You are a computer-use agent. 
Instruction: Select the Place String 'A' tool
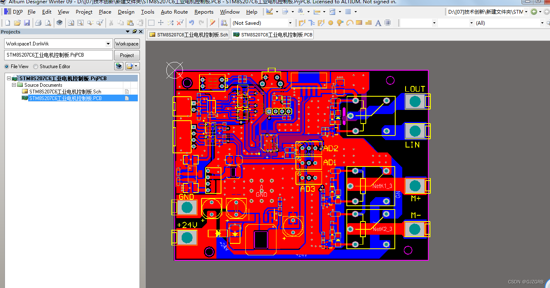click(x=378, y=23)
